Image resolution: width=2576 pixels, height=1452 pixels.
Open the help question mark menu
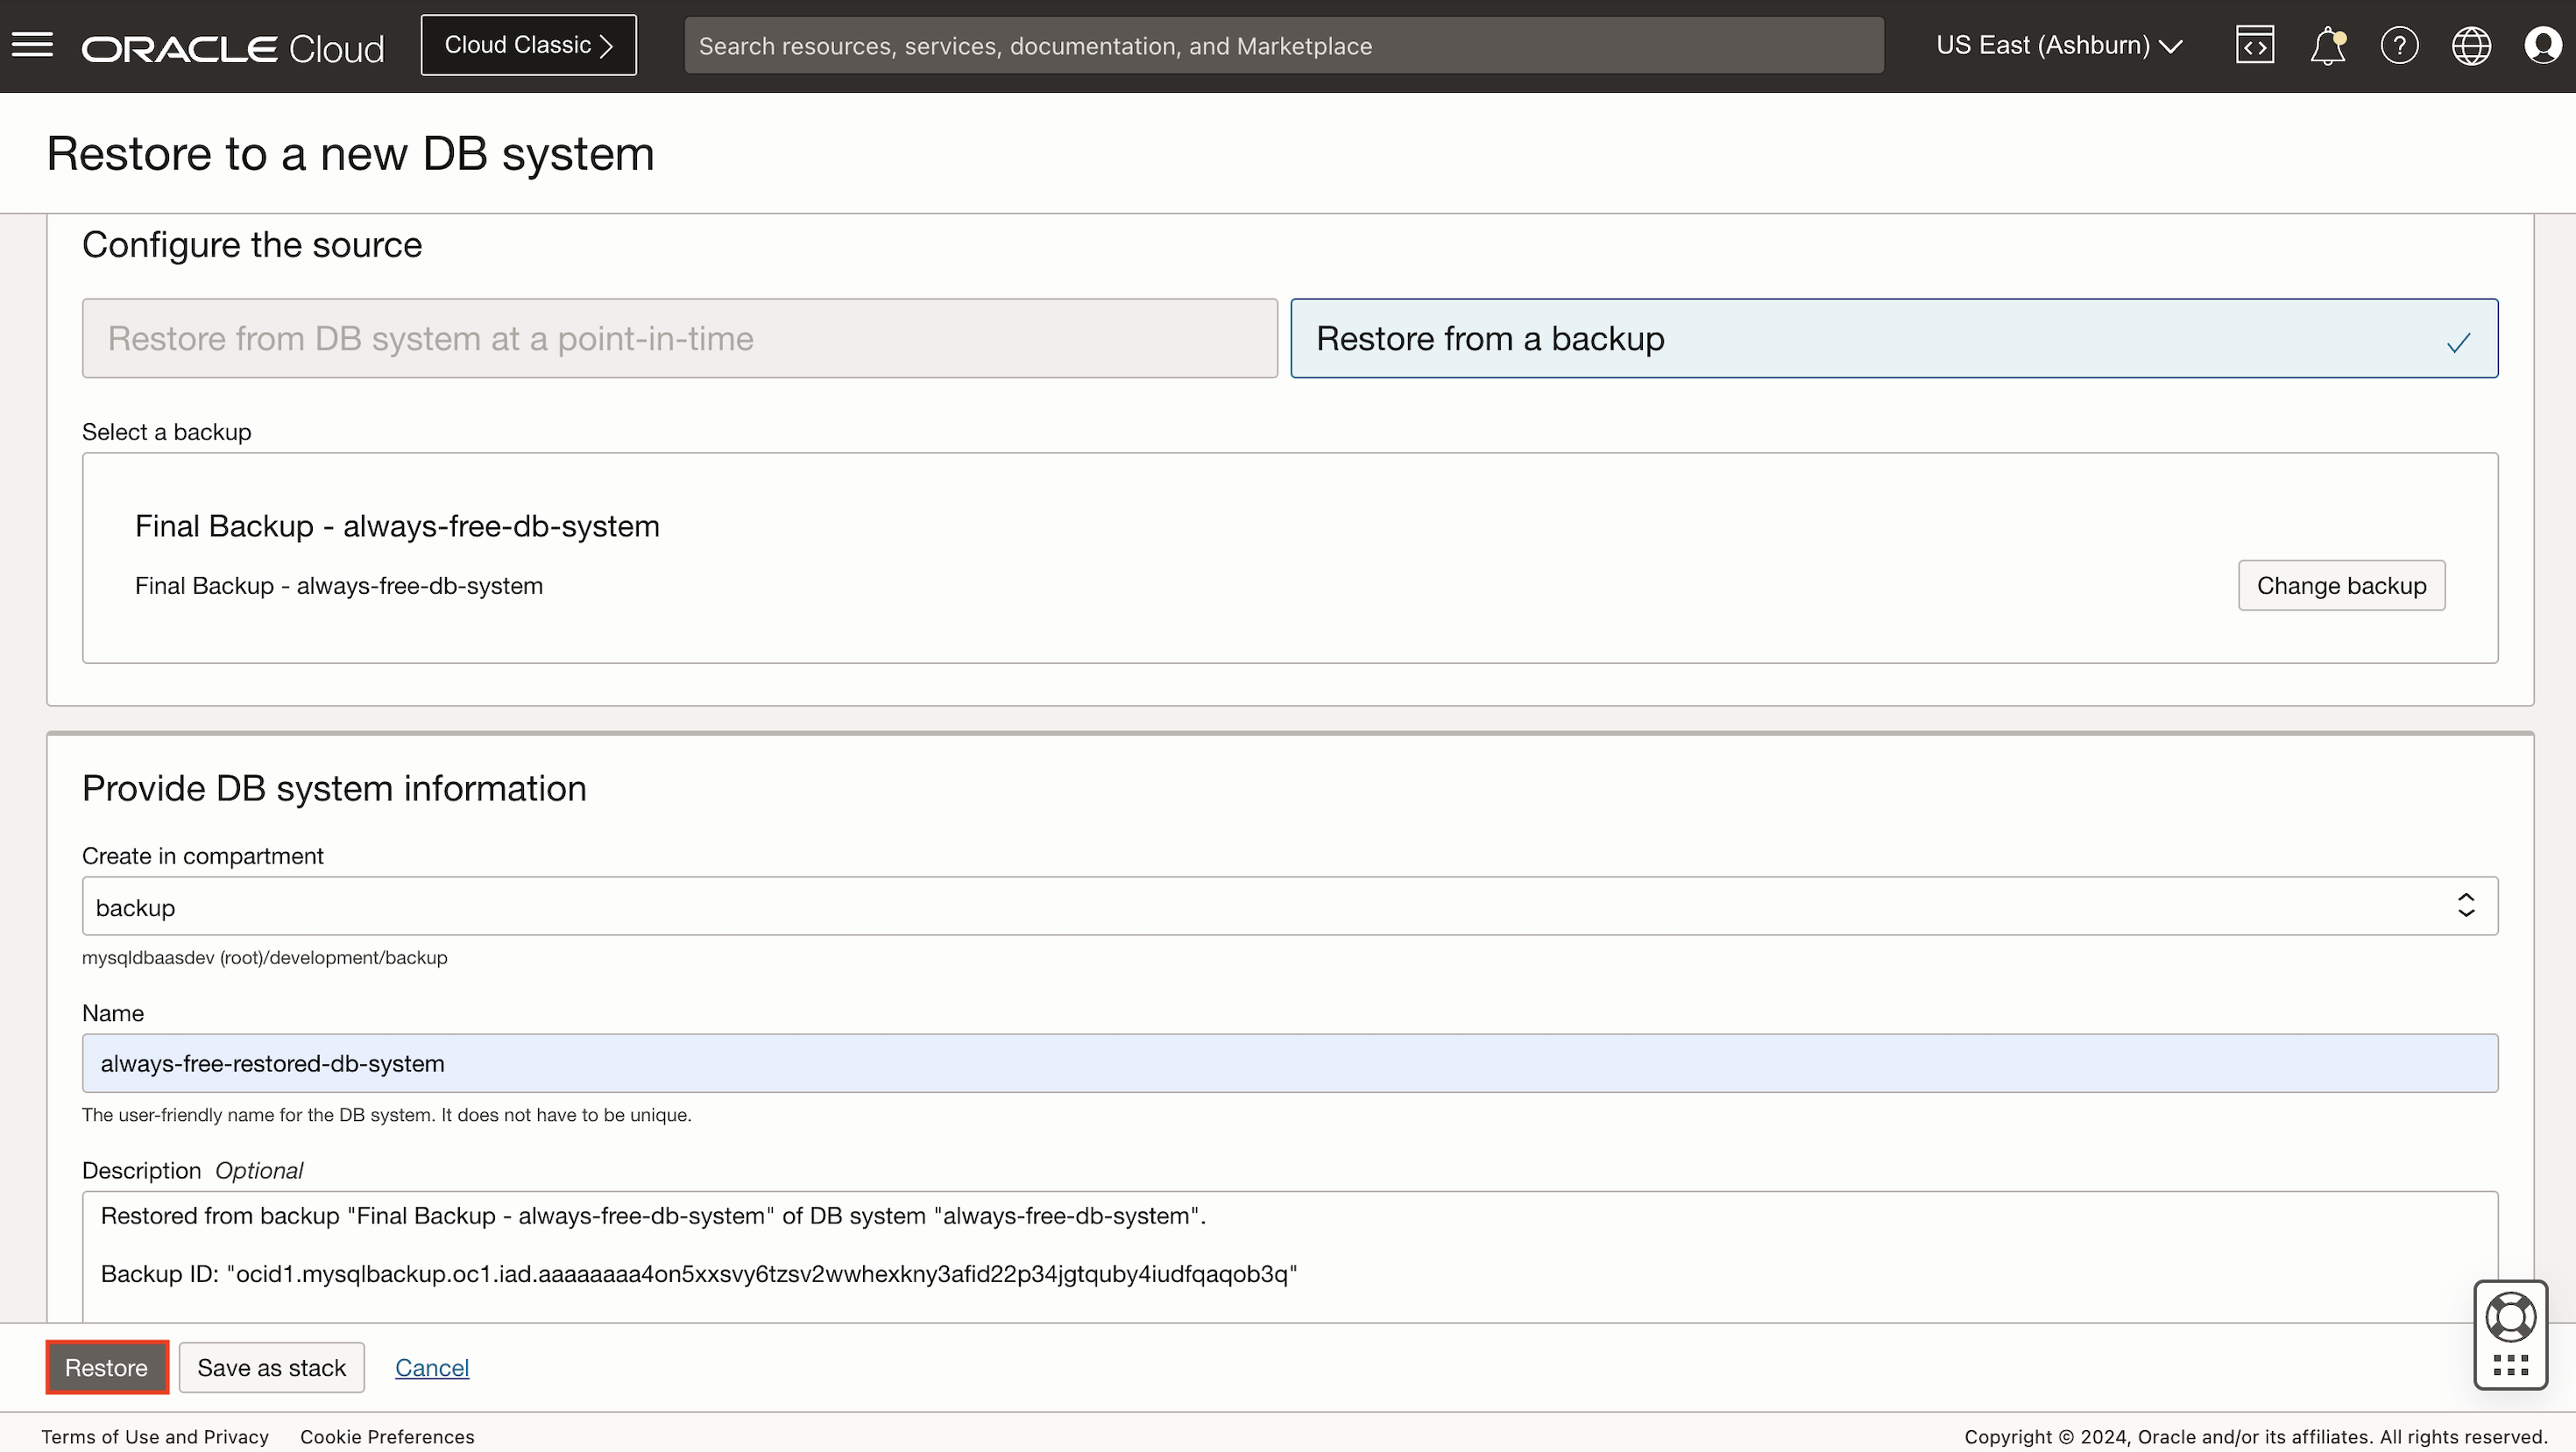tap(2399, 45)
